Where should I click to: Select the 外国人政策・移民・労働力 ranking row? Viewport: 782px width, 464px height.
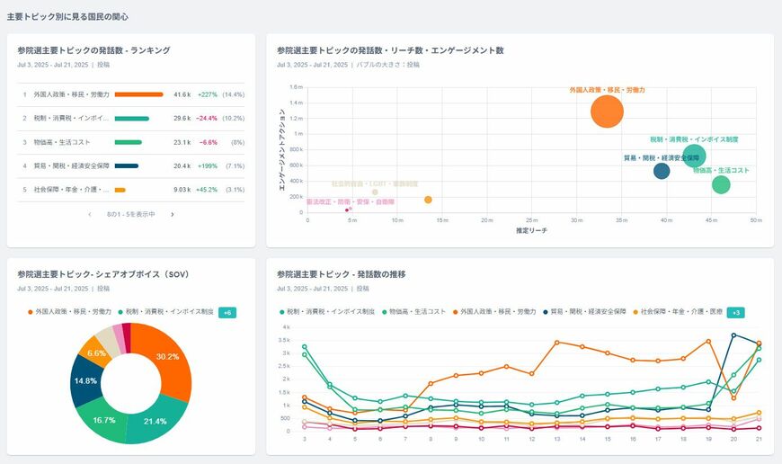click(71, 94)
